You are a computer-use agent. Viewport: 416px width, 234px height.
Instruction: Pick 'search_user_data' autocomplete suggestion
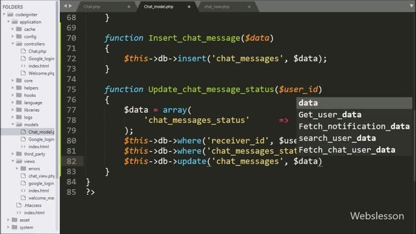pos(354,138)
